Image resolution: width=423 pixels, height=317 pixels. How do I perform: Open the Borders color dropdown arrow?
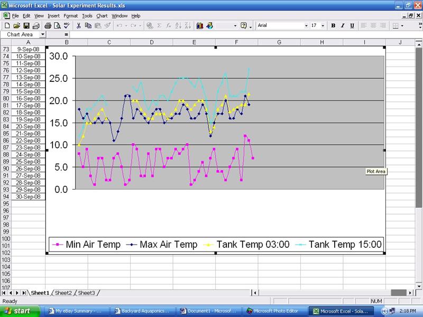pyautogui.click(x=402, y=25)
